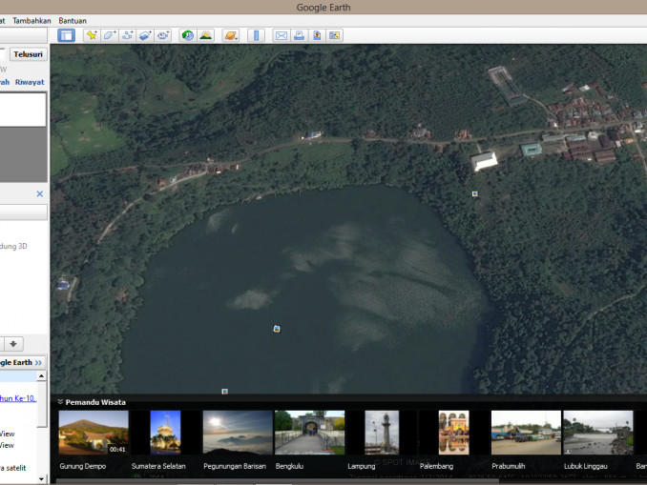Image resolution: width=647 pixels, height=485 pixels.
Task: Open the Bantuan menu
Action: click(x=73, y=20)
